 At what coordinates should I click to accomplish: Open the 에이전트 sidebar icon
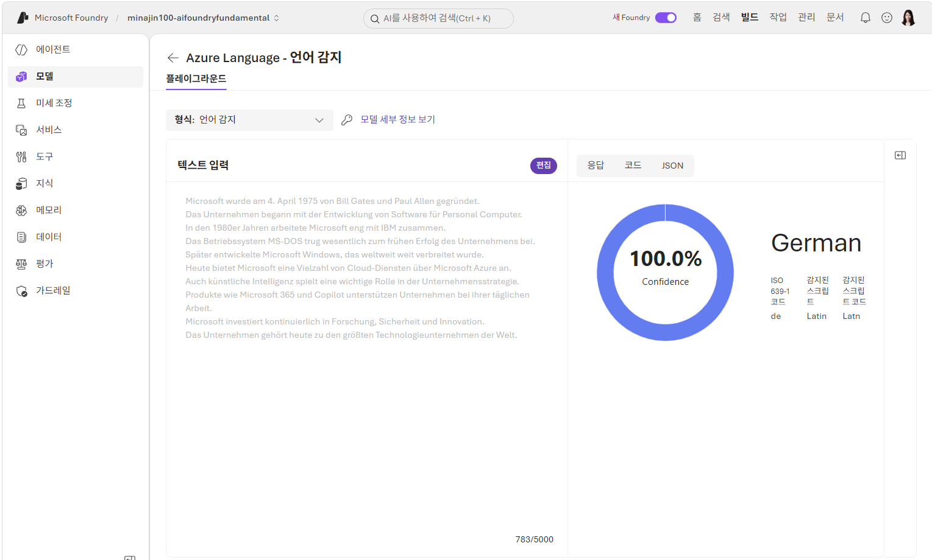(x=21, y=50)
